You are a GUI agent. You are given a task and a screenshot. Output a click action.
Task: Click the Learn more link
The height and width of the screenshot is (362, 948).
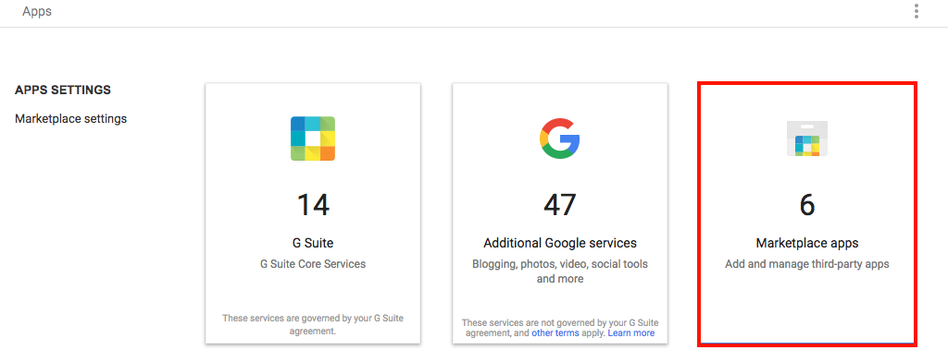pos(631,333)
